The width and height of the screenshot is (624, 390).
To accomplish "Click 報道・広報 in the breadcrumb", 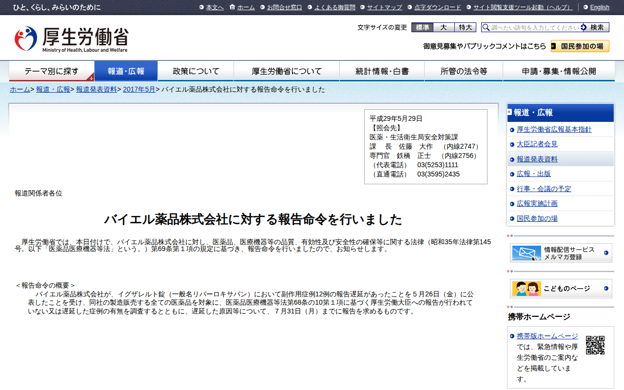I will point(53,90).
